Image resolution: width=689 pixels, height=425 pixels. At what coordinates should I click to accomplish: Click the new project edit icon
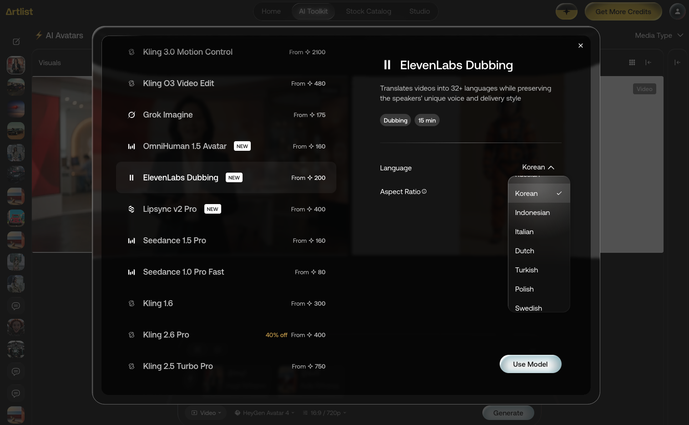(x=16, y=42)
